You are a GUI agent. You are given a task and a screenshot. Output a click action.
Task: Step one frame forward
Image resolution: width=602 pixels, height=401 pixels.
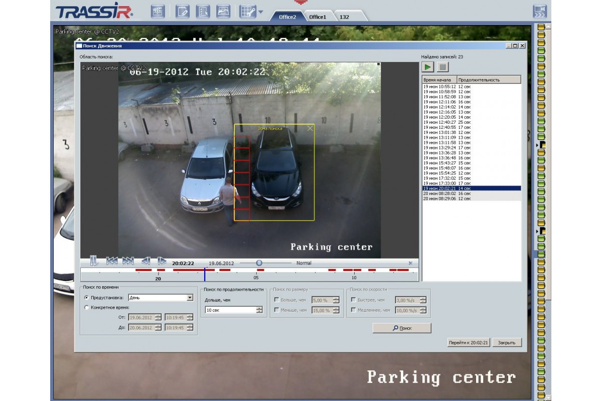[162, 261]
